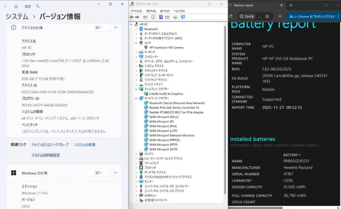Select WAN Miniport (IKEv2) entry

point(164,117)
